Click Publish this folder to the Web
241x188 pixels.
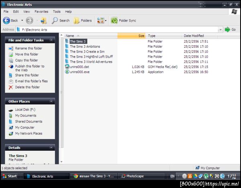(30, 68)
